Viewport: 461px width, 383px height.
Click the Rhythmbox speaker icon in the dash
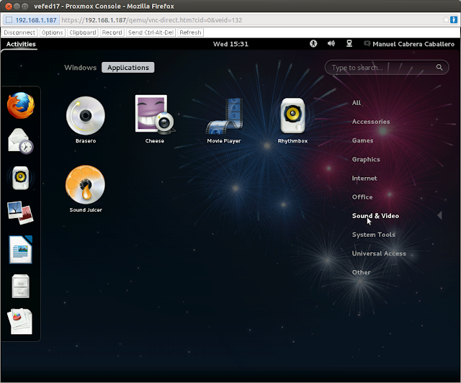coord(21,178)
